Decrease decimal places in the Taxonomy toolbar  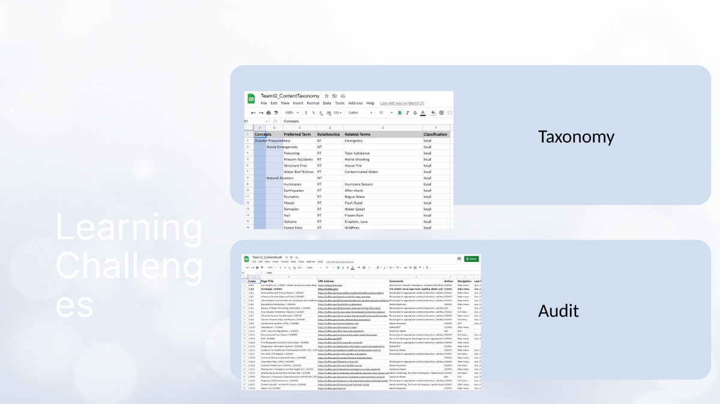(320, 113)
